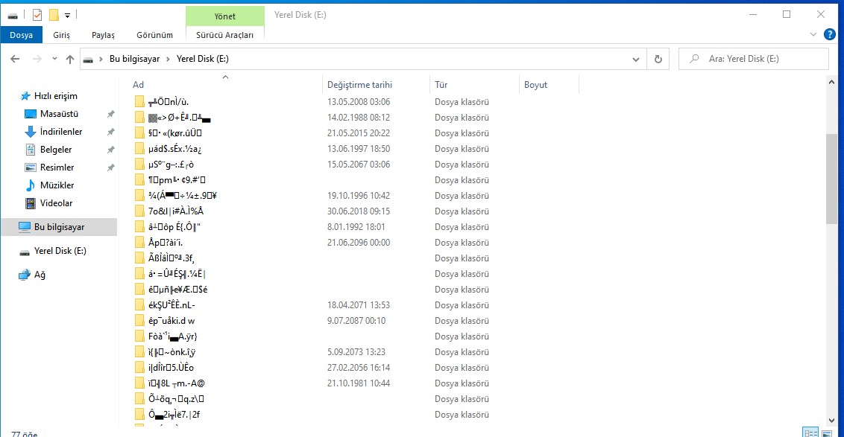This screenshot has width=844, height=437.
Task: Expand the ribbon with chevron
Action: point(813,34)
